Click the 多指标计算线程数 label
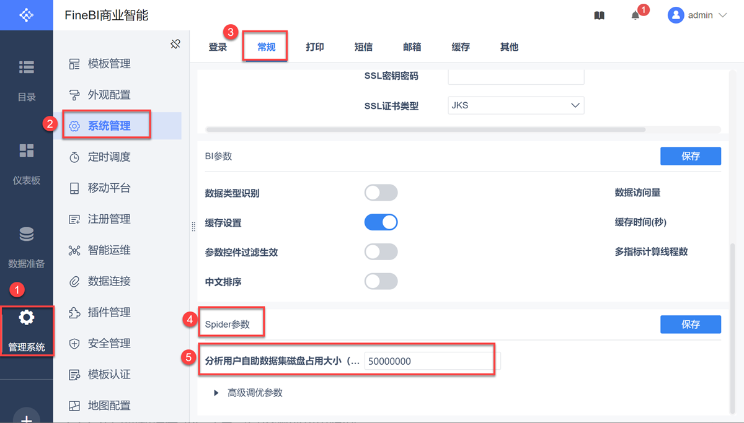This screenshot has height=423, width=744. (x=651, y=251)
